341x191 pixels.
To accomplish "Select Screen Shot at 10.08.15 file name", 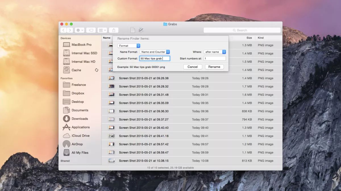I will tap(144, 161).
